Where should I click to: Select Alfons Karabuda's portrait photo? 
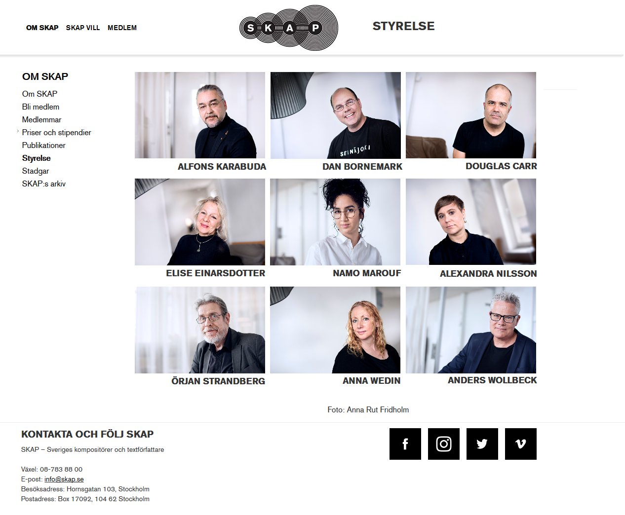[200, 115]
